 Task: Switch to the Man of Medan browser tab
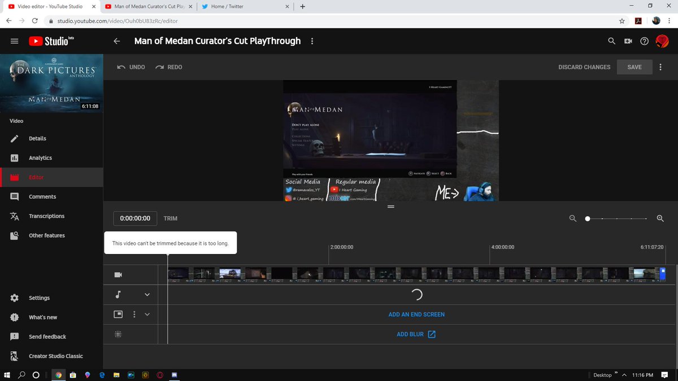(x=147, y=7)
